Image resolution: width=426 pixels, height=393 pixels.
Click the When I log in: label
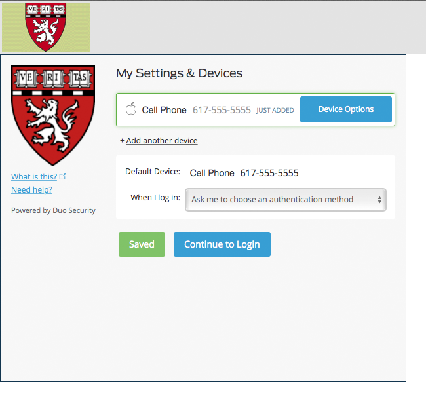click(155, 198)
